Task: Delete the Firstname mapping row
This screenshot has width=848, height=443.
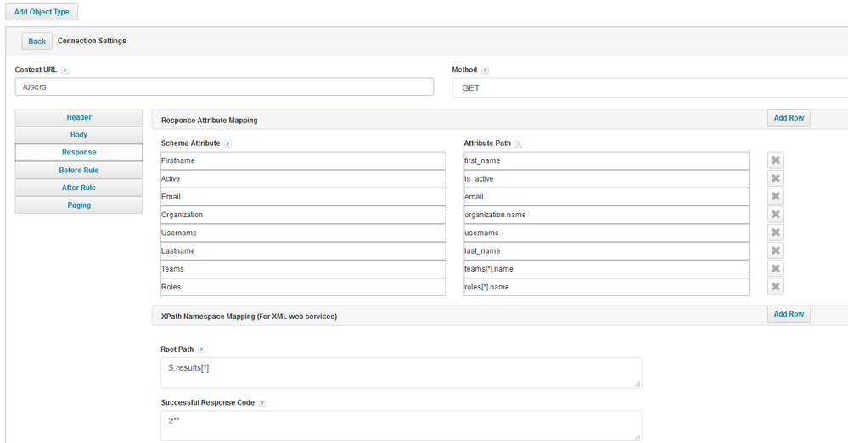Action: pos(775,160)
